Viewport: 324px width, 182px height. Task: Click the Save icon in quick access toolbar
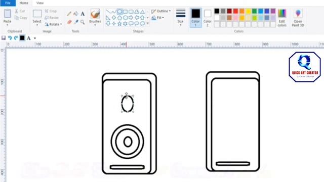tap(4, 38)
